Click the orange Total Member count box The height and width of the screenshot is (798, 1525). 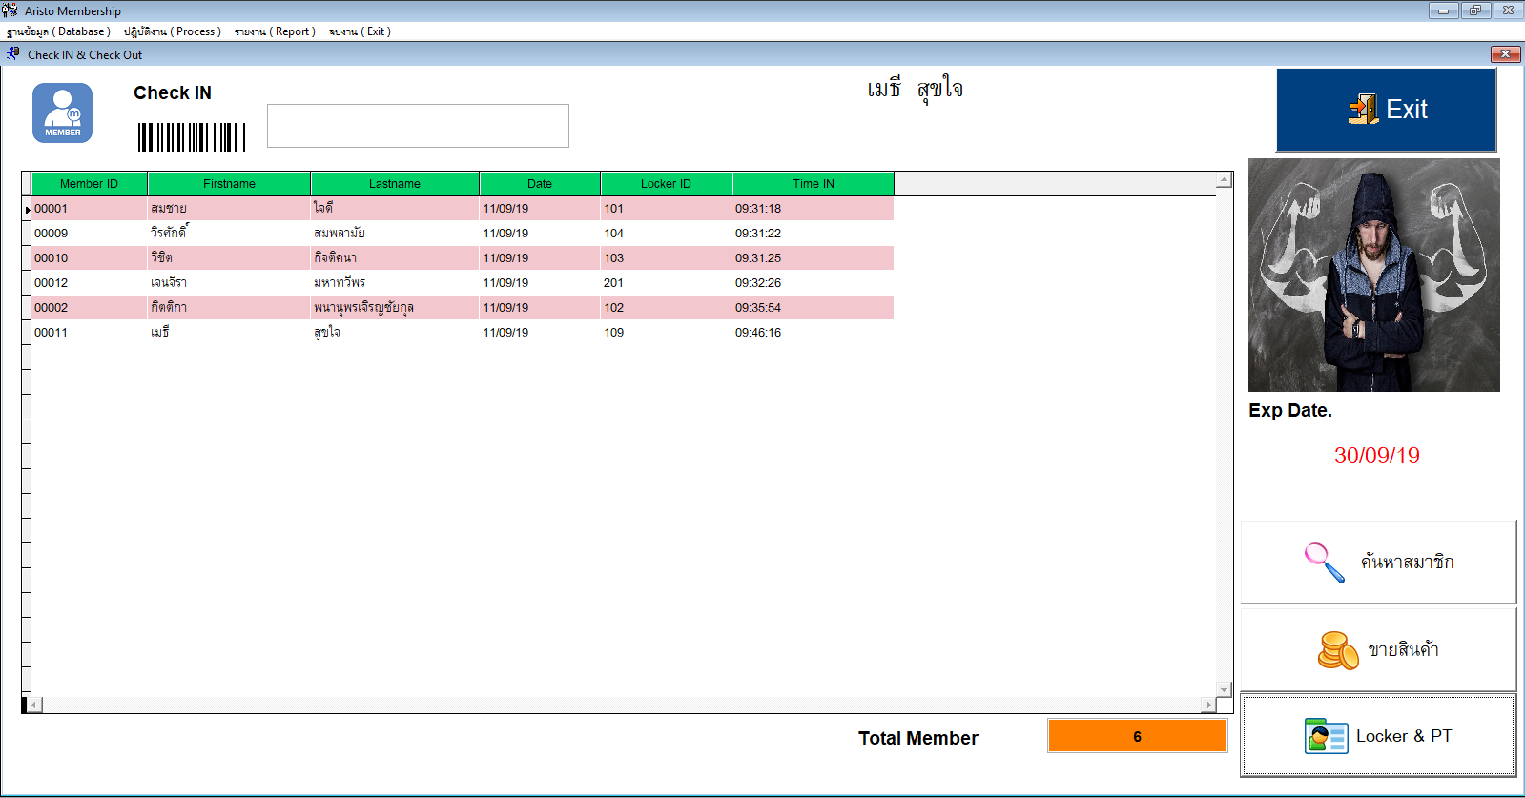pyautogui.click(x=1137, y=736)
